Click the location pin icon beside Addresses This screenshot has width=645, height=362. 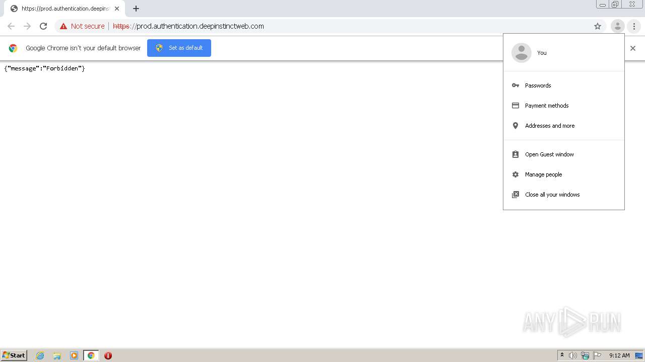(515, 126)
